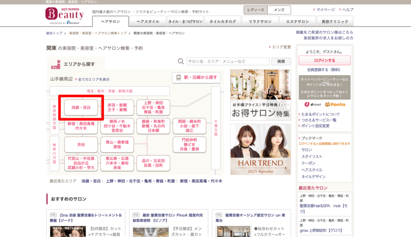Click the salon name search input field
Image resolution: width=411 pixels, height=237 pixels.
point(228,61)
